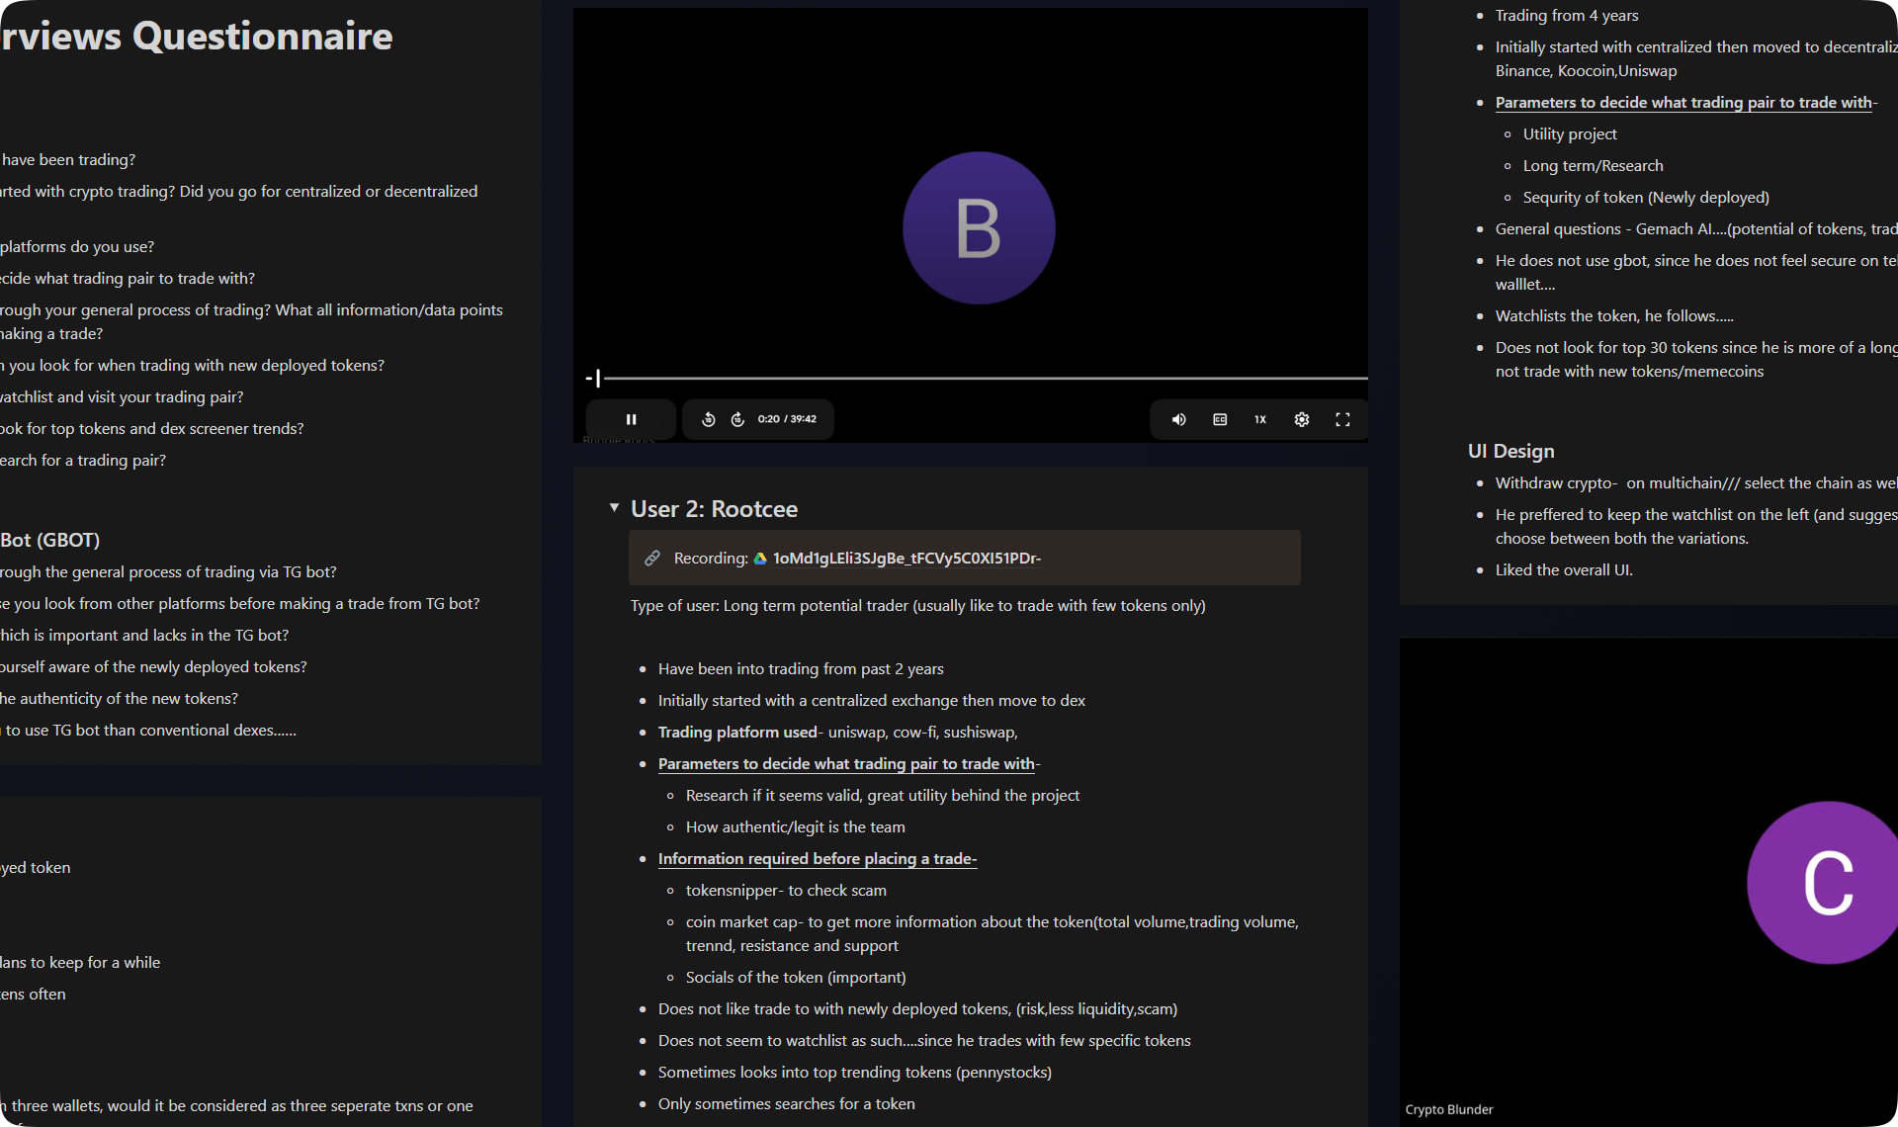The height and width of the screenshot is (1127, 1898).
Task: Pause the video recording
Action: (631, 419)
